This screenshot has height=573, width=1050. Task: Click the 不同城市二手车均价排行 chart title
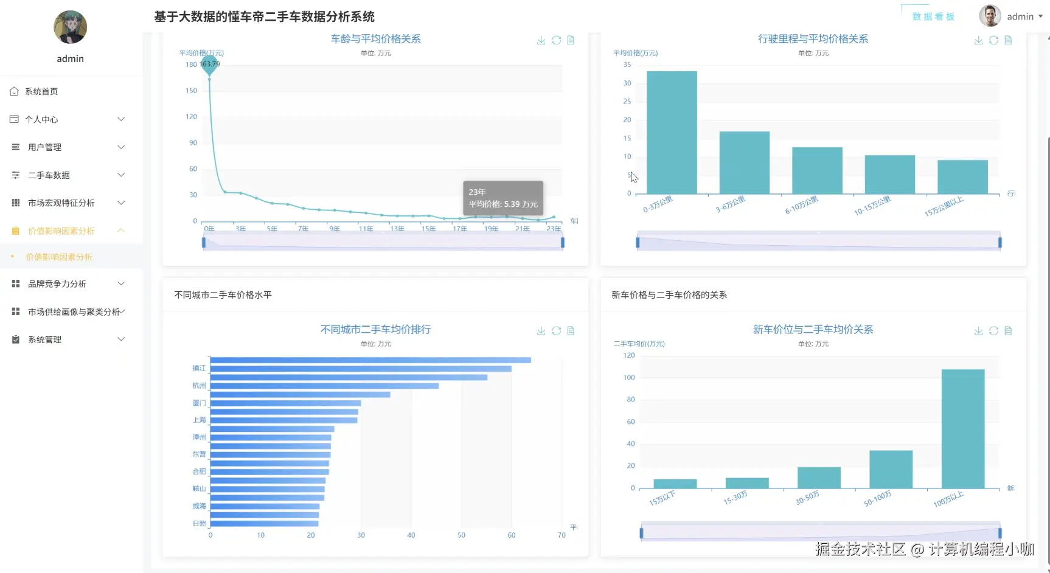(x=375, y=330)
